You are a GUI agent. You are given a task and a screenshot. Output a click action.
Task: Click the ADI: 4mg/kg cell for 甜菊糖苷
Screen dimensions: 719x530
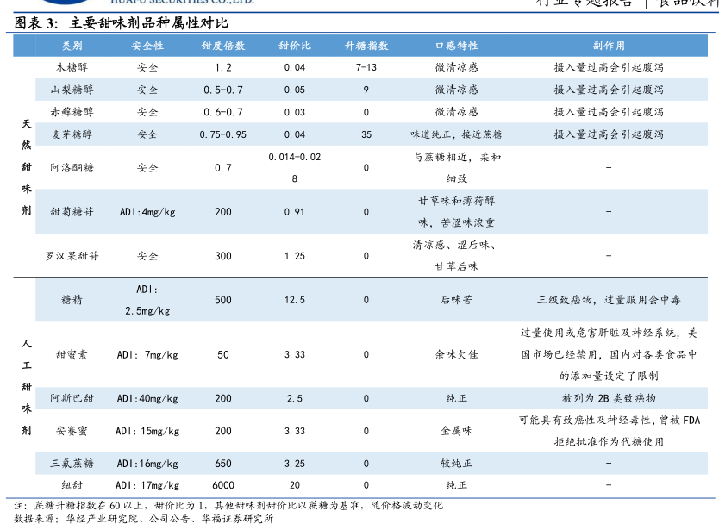pos(147,212)
